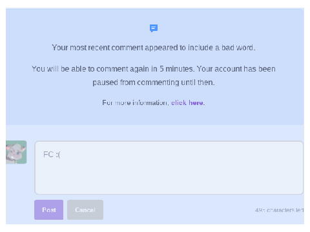Click the characters left counter
Image resolution: width=310 pixels, height=232 pixels.
tap(279, 210)
